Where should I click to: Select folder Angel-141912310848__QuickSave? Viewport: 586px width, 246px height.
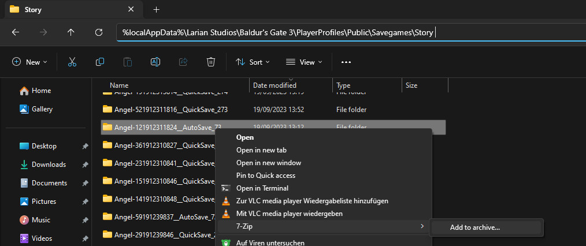point(159,199)
